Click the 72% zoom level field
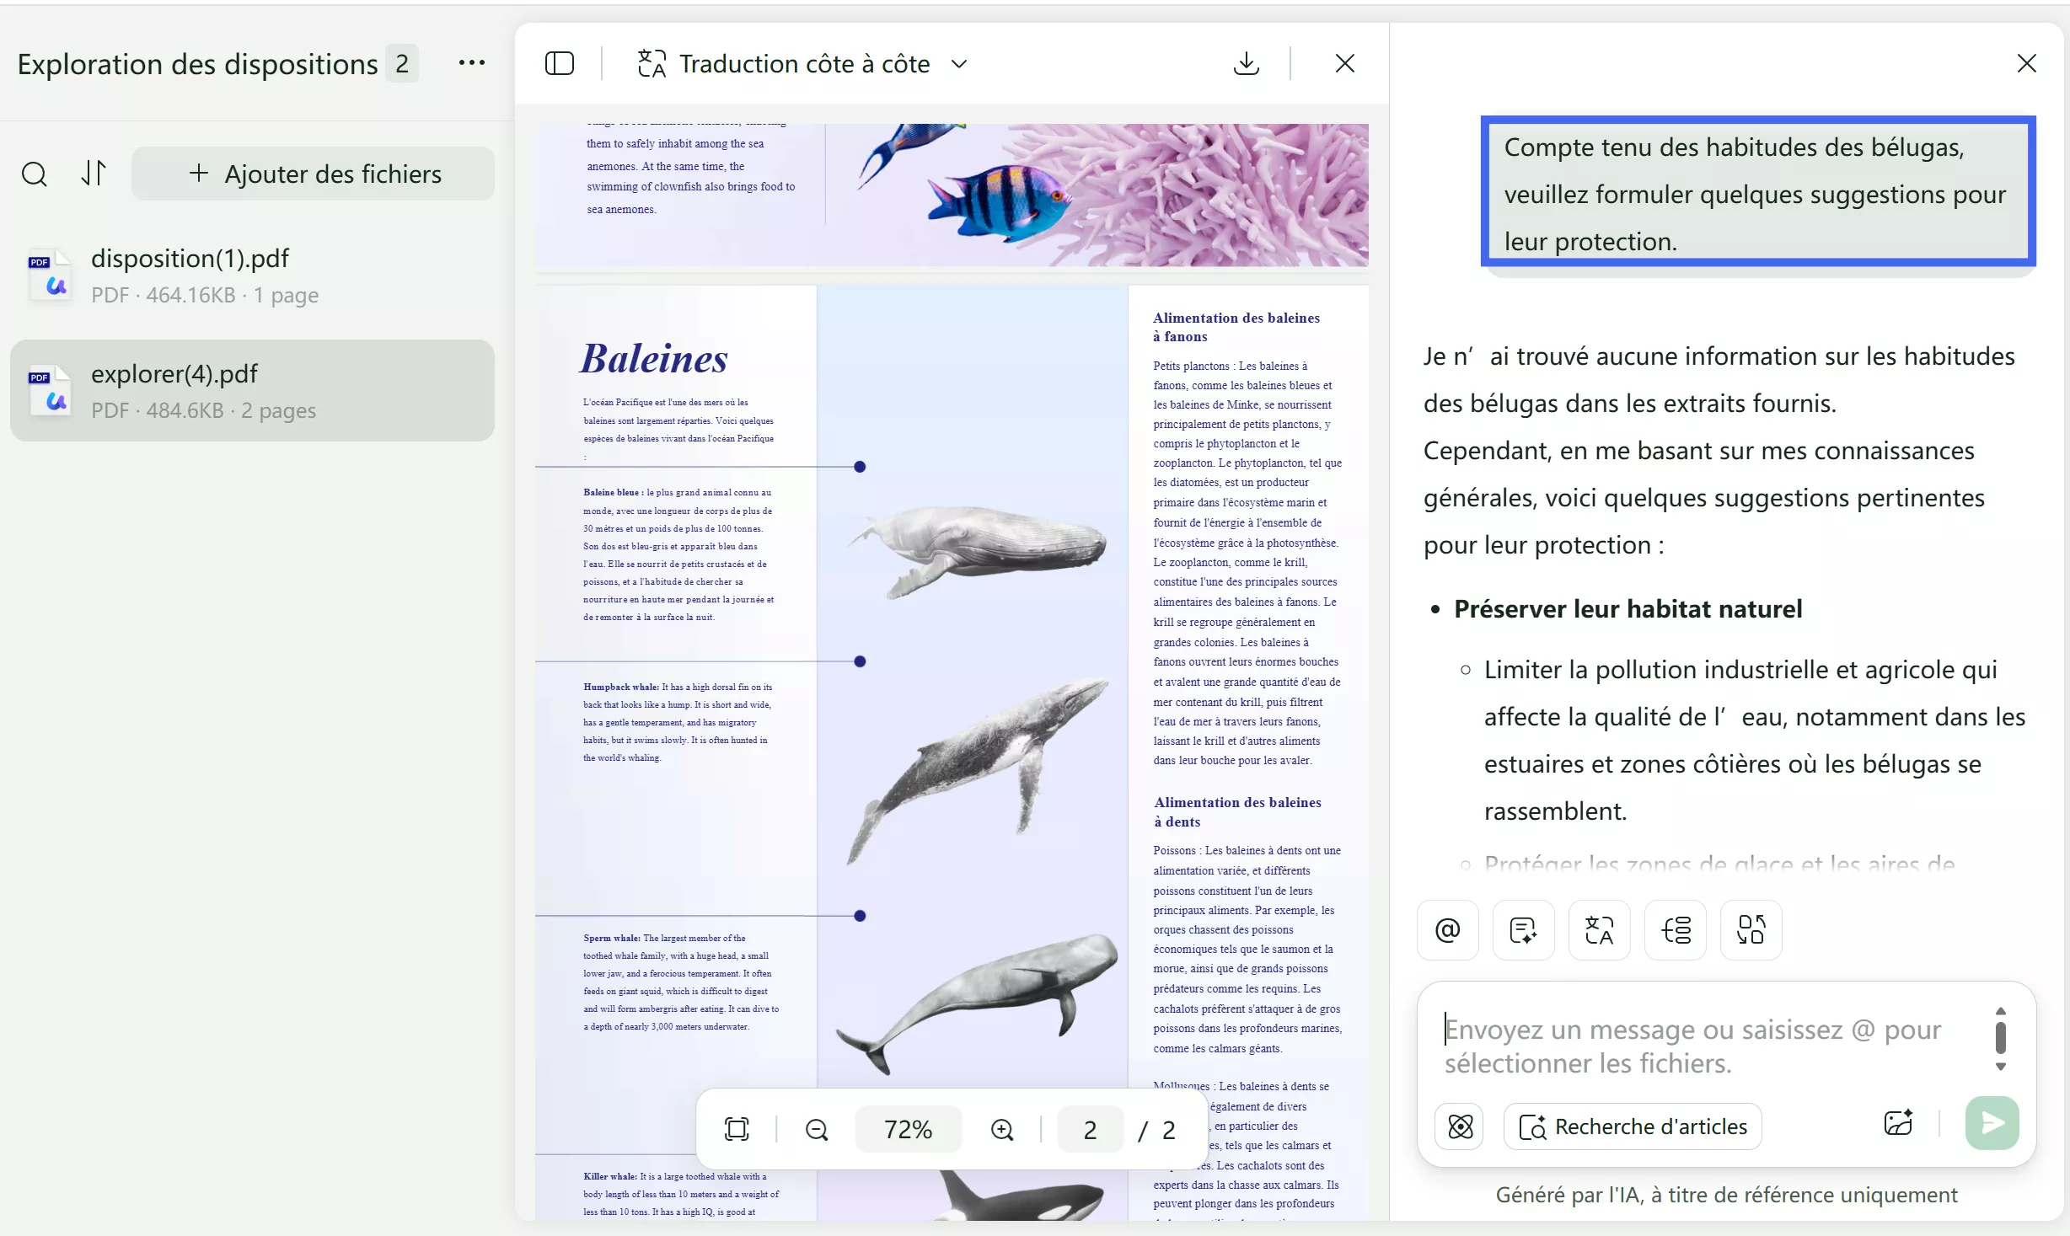Viewport: 2070px width, 1236px height. pos(908,1129)
